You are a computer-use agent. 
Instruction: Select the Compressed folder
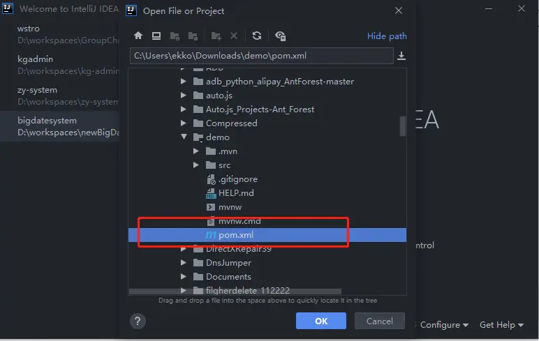pyautogui.click(x=231, y=123)
